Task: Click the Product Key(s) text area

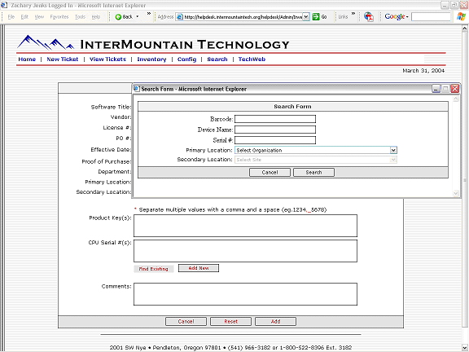Action: [245, 226]
